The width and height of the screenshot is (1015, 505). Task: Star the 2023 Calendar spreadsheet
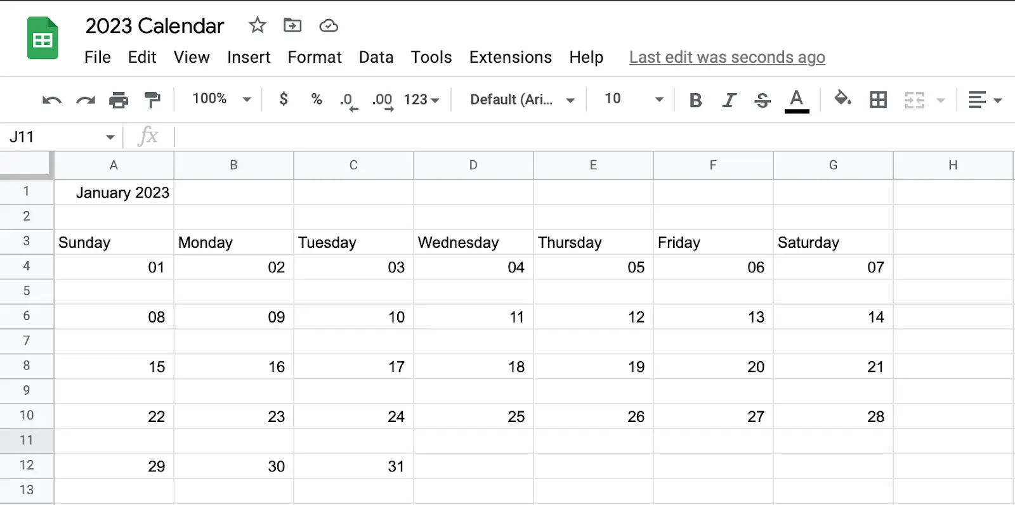point(257,25)
